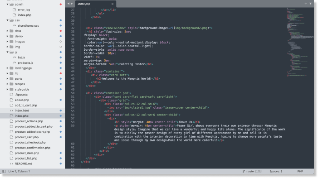Expand the landingpage folder

[8, 68]
